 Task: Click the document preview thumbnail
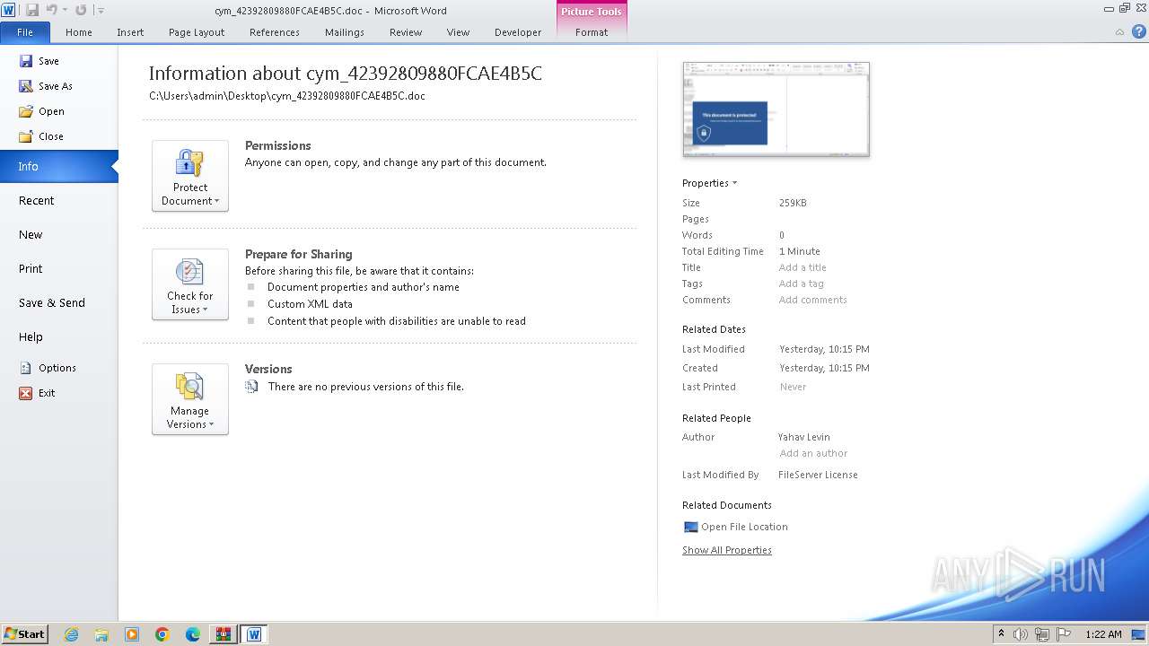click(776, 109)
